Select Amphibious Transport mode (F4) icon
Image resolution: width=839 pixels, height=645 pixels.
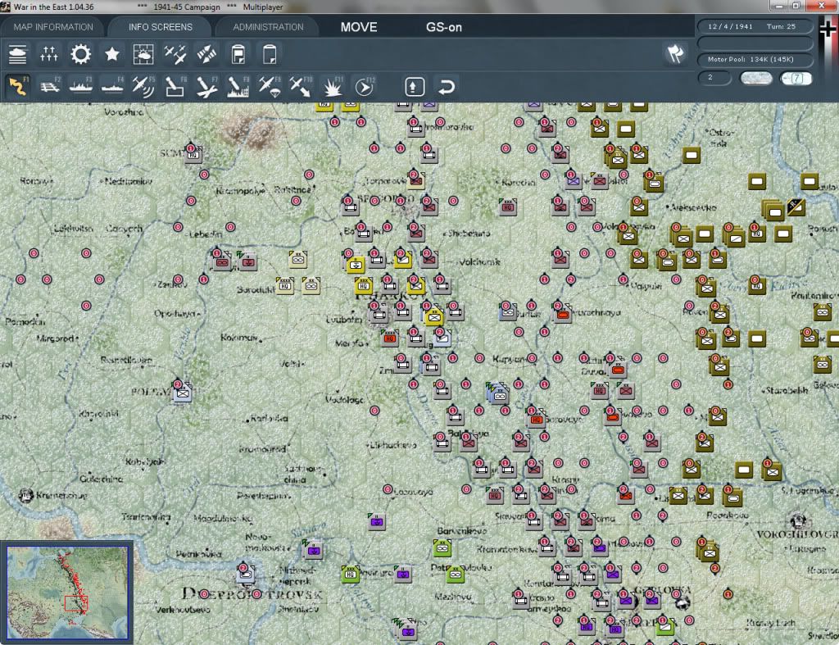pyautogui.click(x=112, y=86)
